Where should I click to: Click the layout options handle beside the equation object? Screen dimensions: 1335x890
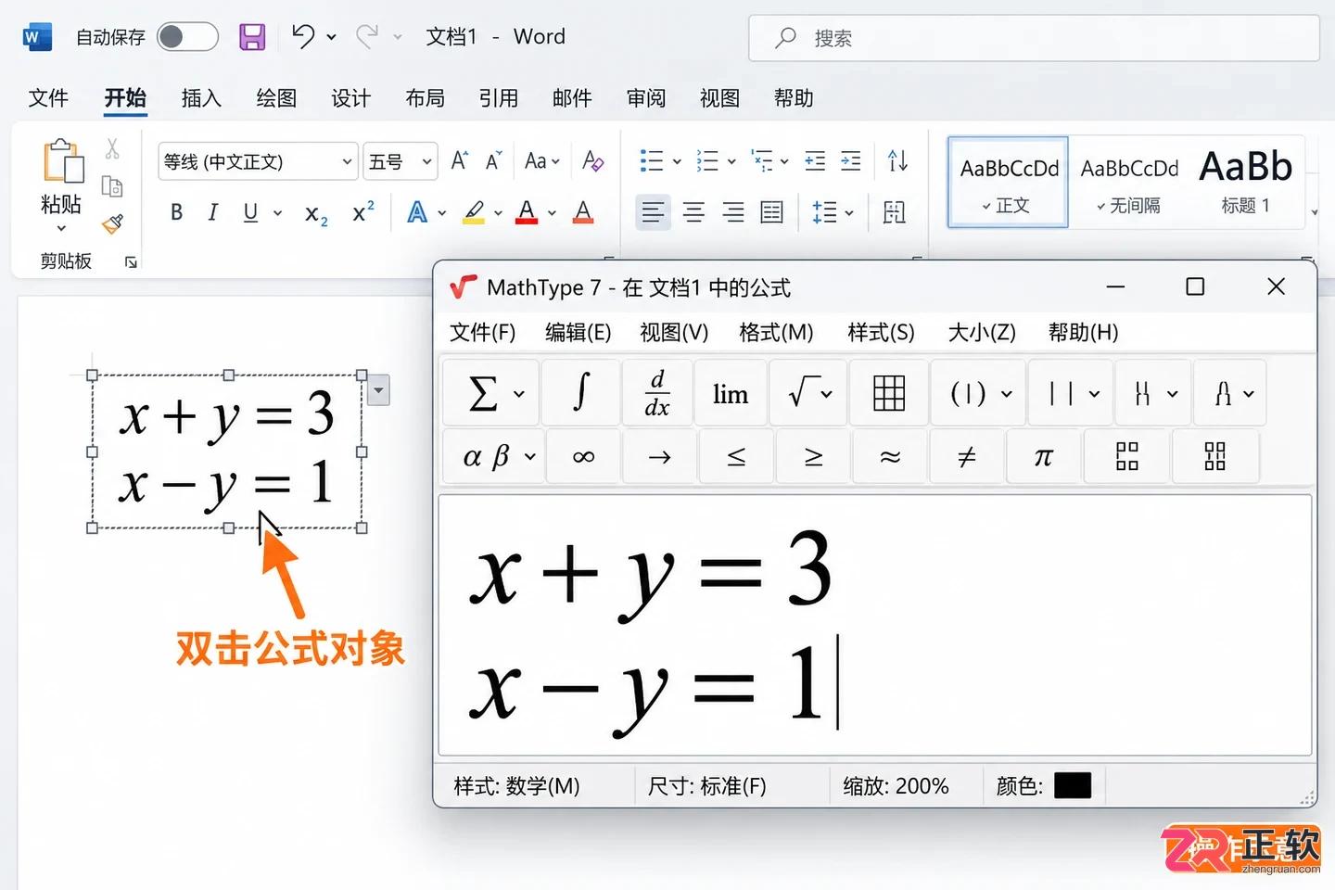coord(378,390)
